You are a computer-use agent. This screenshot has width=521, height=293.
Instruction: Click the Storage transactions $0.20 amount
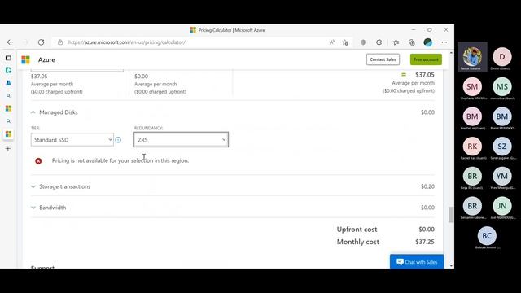[427, 186]
